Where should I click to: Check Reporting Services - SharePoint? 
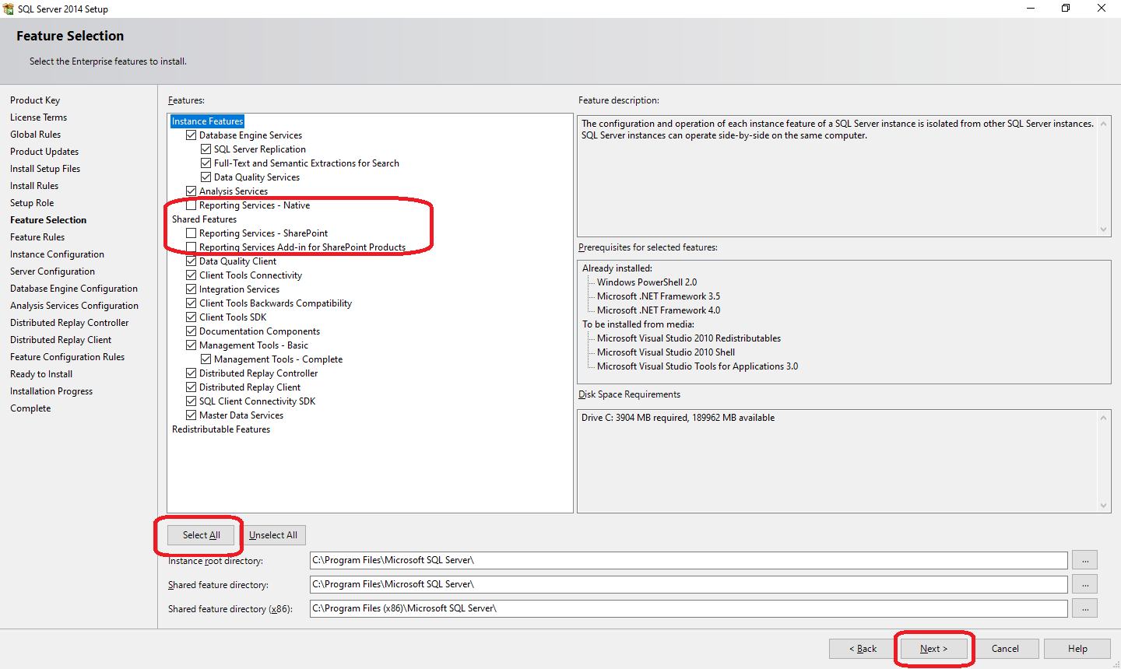191,233
